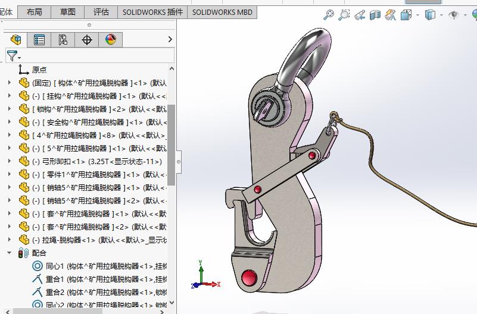Expand (固定) 钩体 component node

pos(10,83)
